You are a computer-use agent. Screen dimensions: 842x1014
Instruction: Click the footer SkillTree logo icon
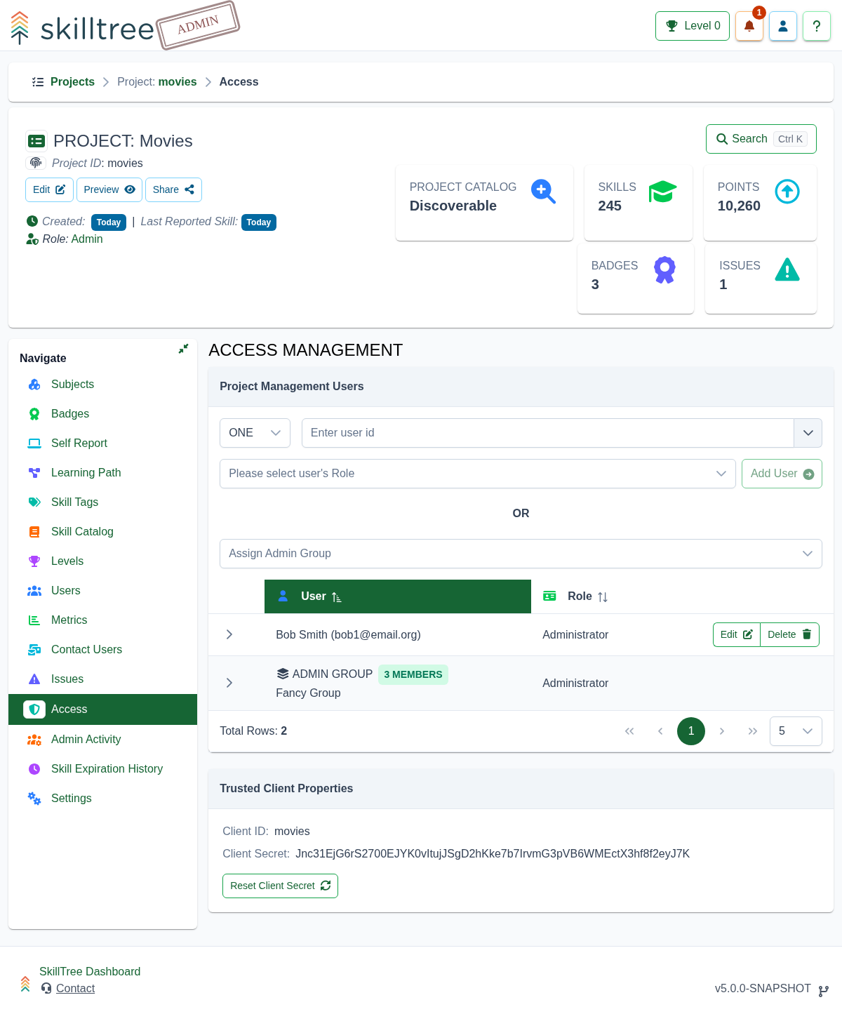coord(25,983)
